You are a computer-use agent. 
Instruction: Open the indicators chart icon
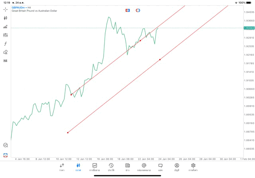[6, 27]
